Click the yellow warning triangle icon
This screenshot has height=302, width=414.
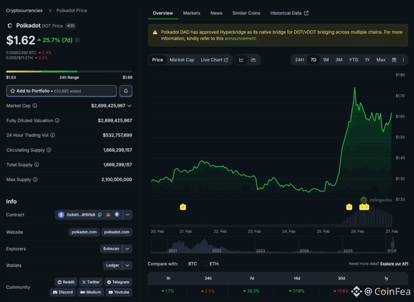[155, 32]
